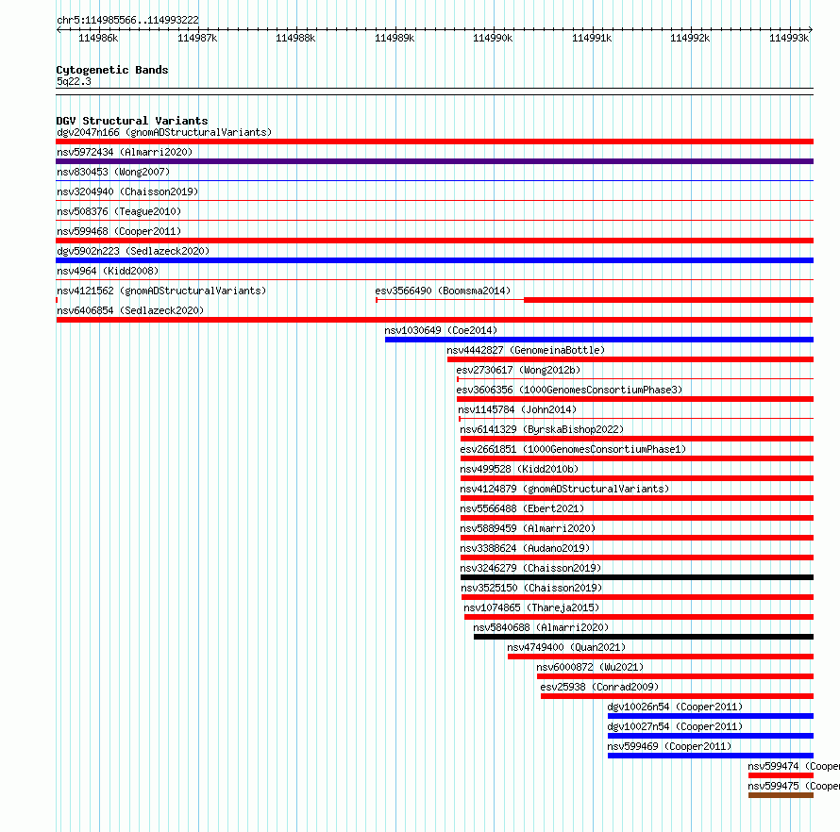Click nsv4749400 (Quan2021) label
Viewport: 840px width, 832px height.
click(566, 647)
